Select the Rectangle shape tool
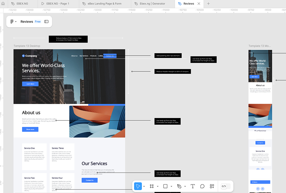Viewport: 286px width, 193px height. 165,186
